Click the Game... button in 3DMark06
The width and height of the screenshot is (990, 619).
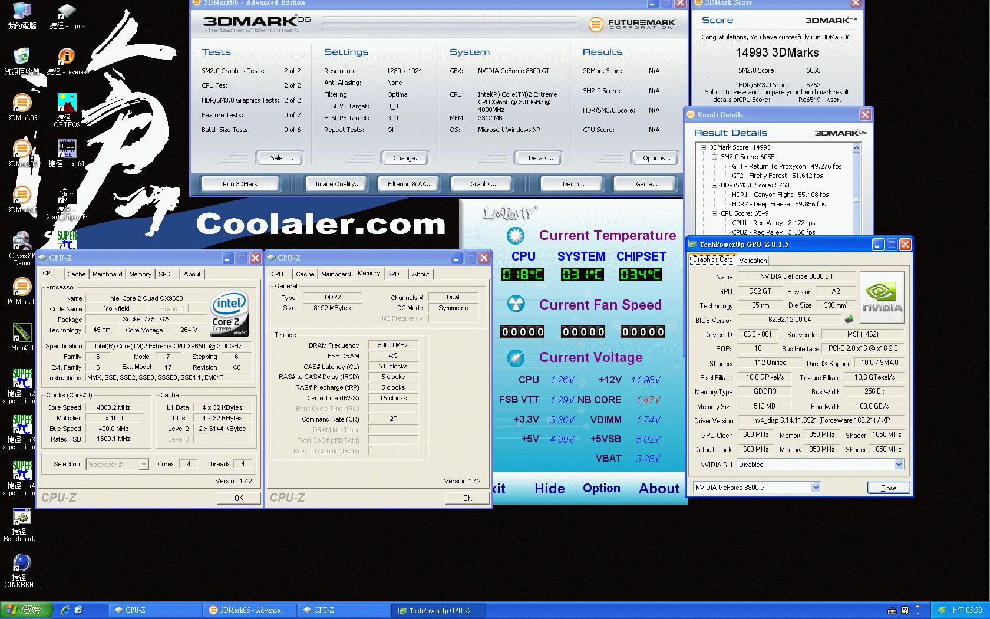(x=646, y=184)
